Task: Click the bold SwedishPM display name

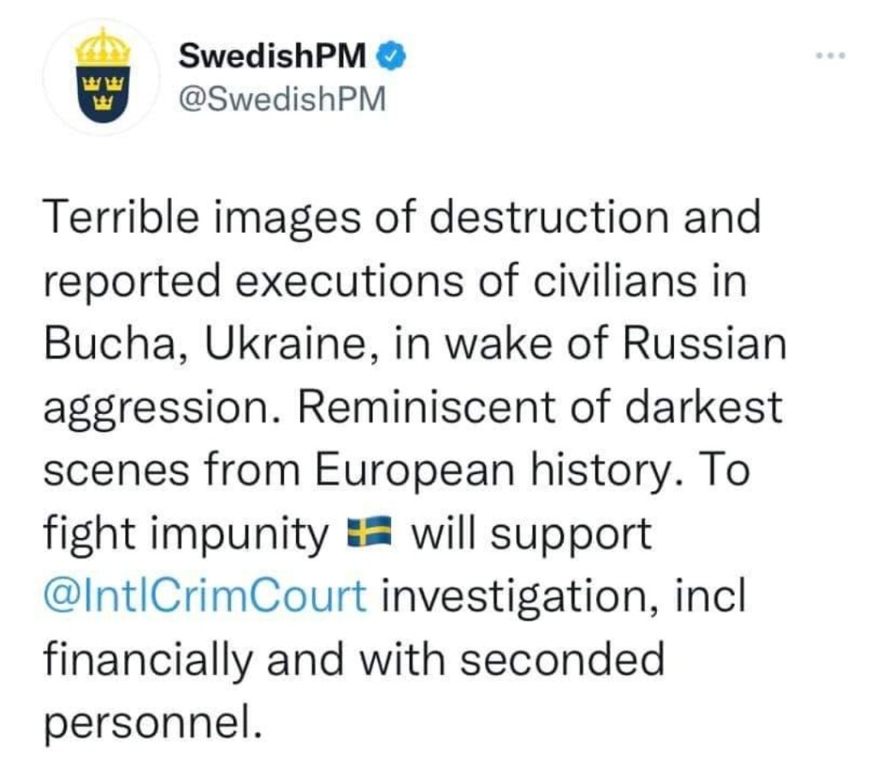Action: 274,58
